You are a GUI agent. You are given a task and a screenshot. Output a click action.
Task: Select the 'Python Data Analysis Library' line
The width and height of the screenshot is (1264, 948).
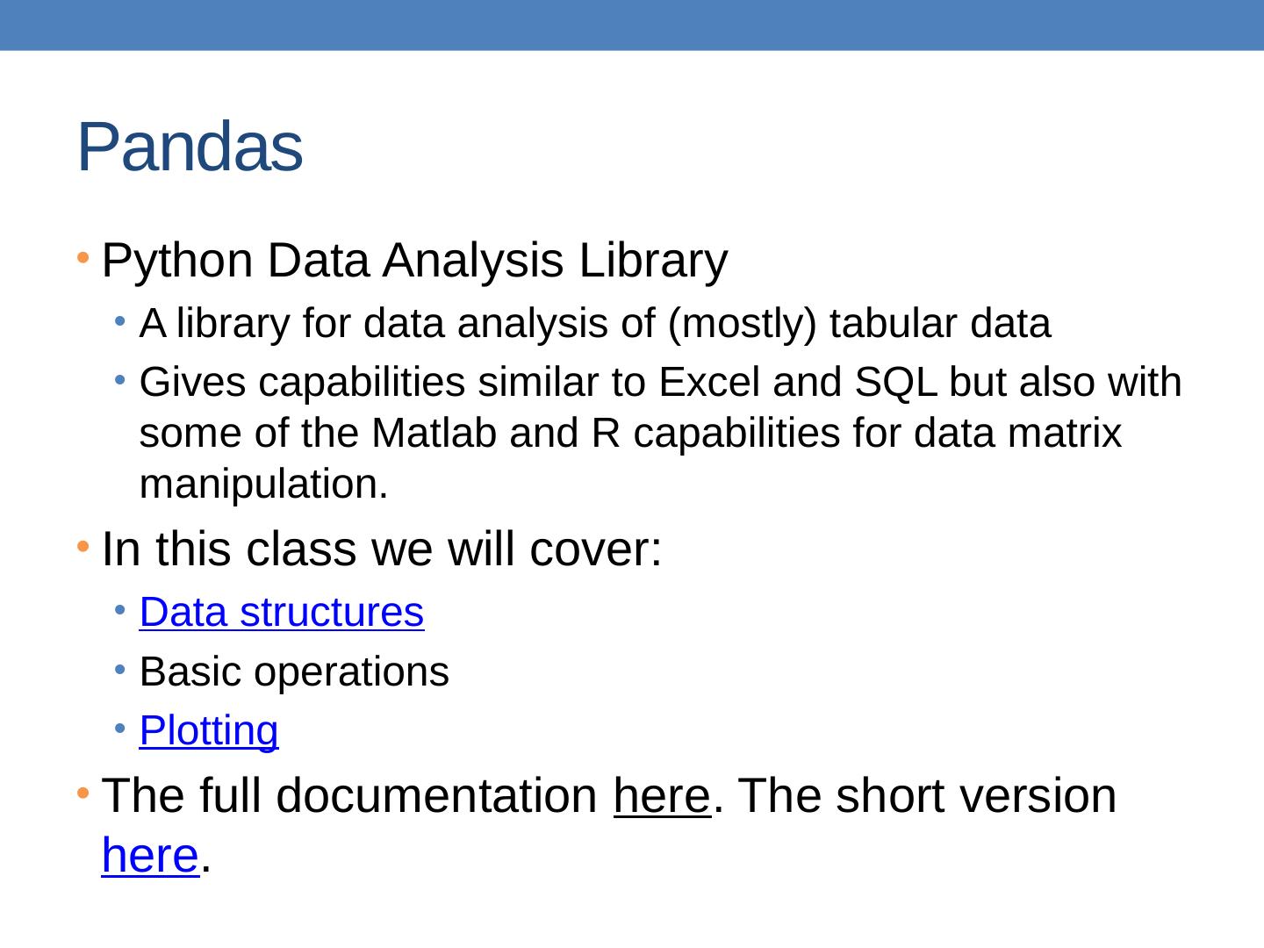414,261
